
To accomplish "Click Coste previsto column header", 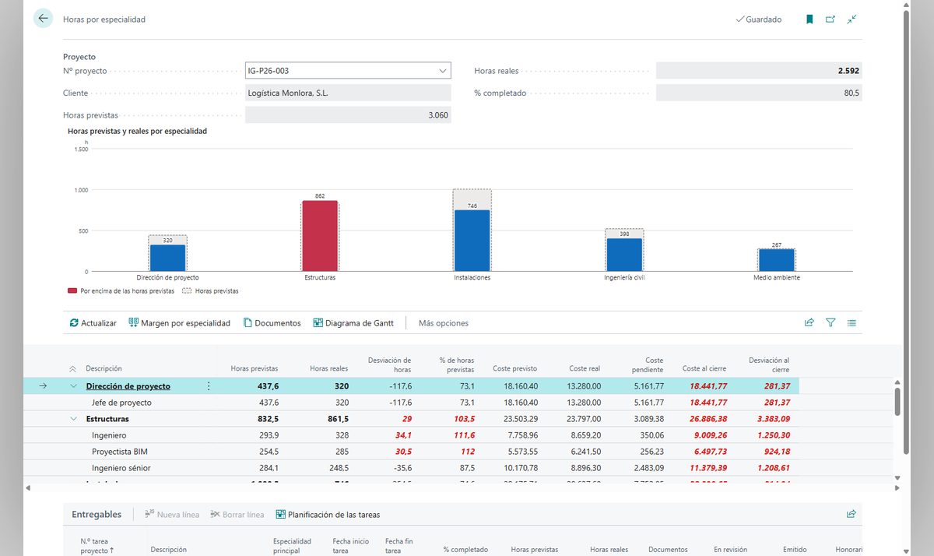I will (515, 369).
